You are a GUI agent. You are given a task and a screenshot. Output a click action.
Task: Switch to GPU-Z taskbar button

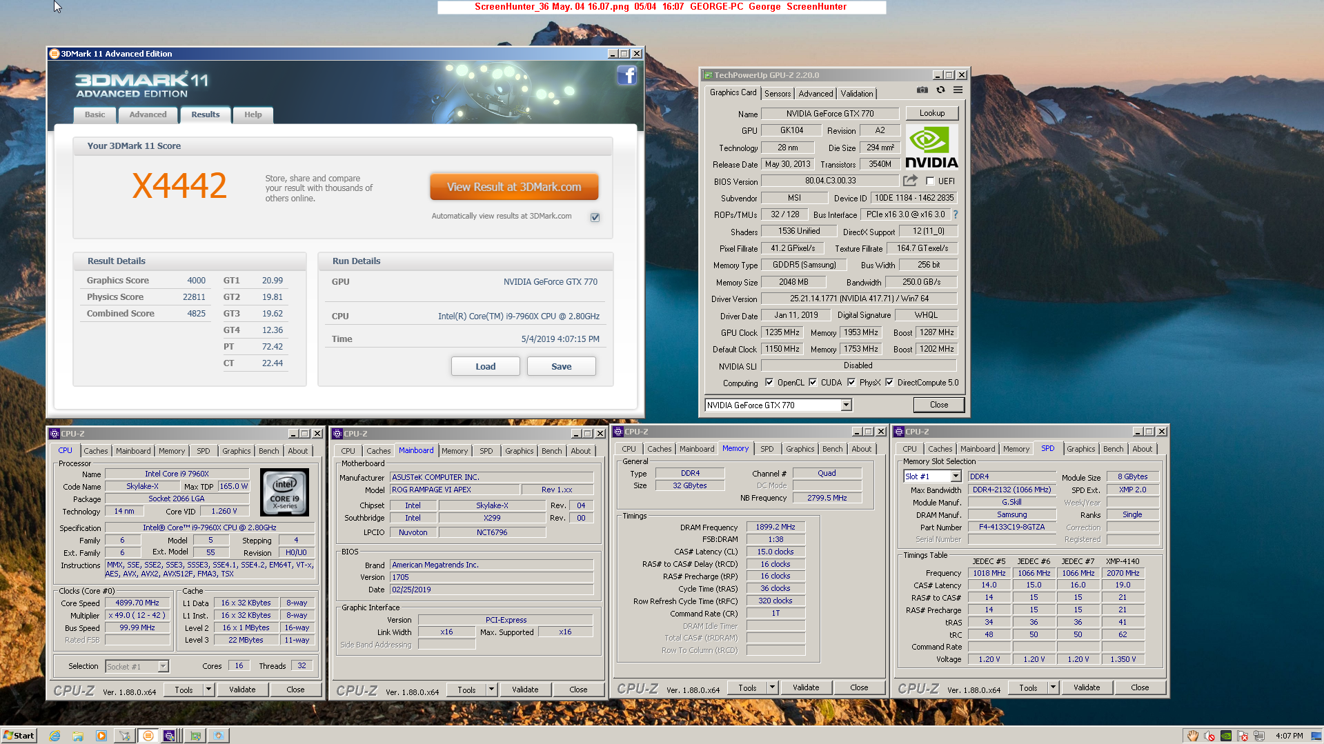[195, 736]
